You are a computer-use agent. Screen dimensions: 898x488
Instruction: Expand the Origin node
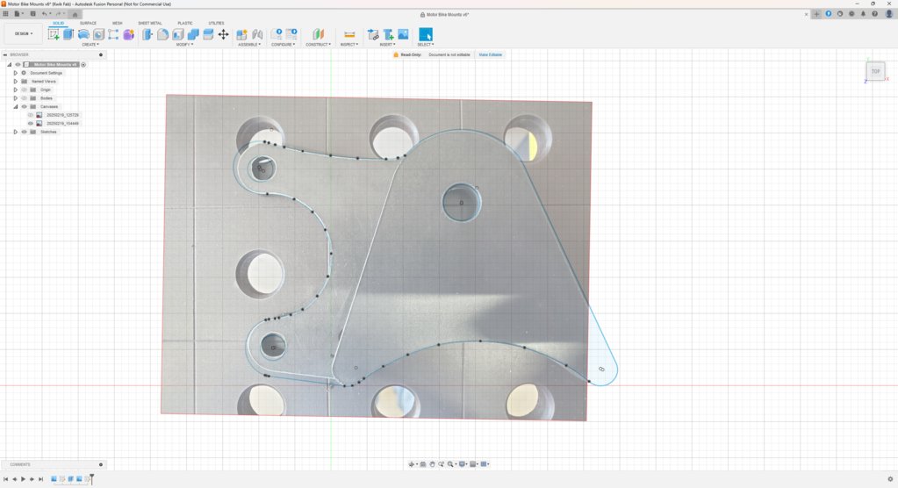(x=16, y=90)
